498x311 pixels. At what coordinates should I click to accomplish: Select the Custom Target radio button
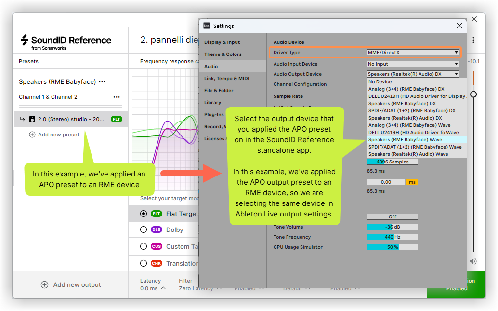coord(144,246)
